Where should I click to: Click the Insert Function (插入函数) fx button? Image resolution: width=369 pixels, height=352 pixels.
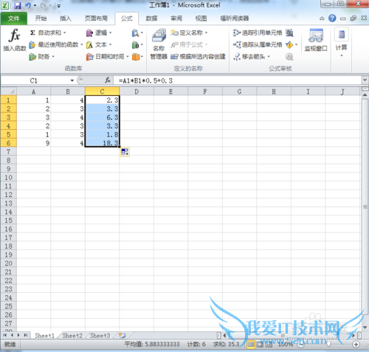coord(15,40)
